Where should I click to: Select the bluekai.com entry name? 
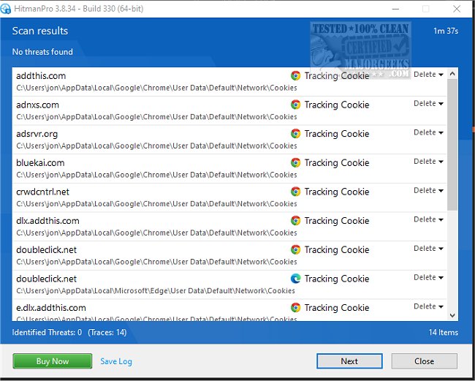tap(40, 163)
